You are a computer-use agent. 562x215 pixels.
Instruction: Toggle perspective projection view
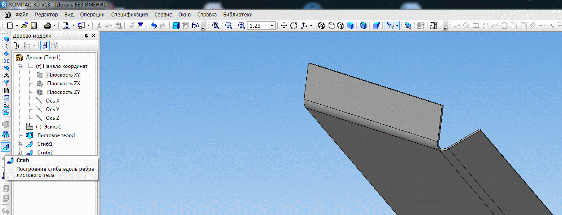pyautogui.click(x=376, y=26)
